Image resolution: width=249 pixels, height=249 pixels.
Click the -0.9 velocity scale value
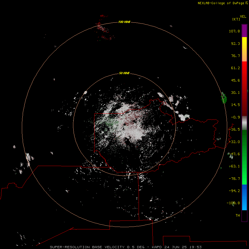click(235, 117)
